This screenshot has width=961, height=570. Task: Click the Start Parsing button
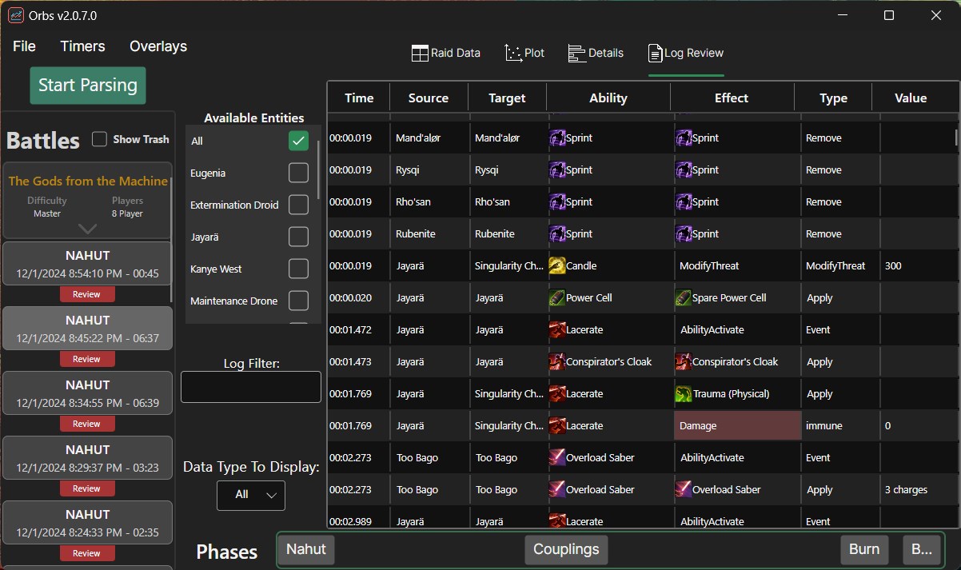[88, 85]
